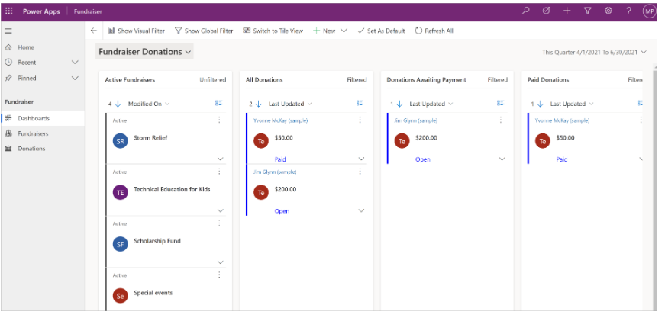Click the New button

point(324,31)
